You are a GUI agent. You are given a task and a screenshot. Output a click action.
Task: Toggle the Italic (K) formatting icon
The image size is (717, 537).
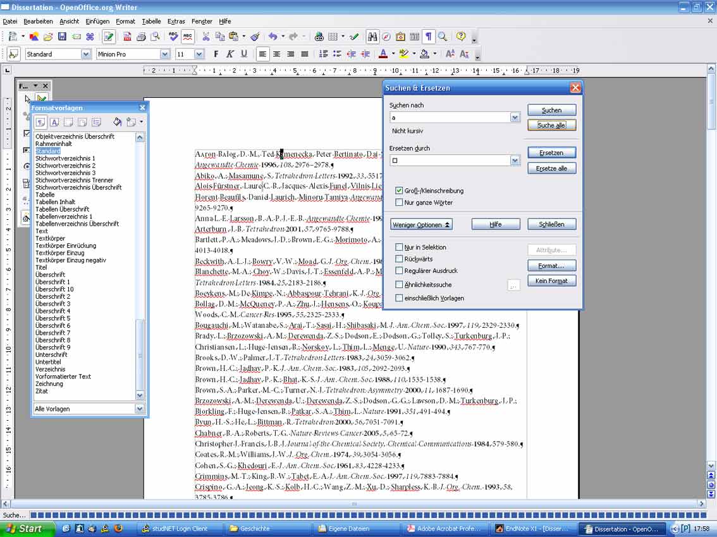coord(230,54)
